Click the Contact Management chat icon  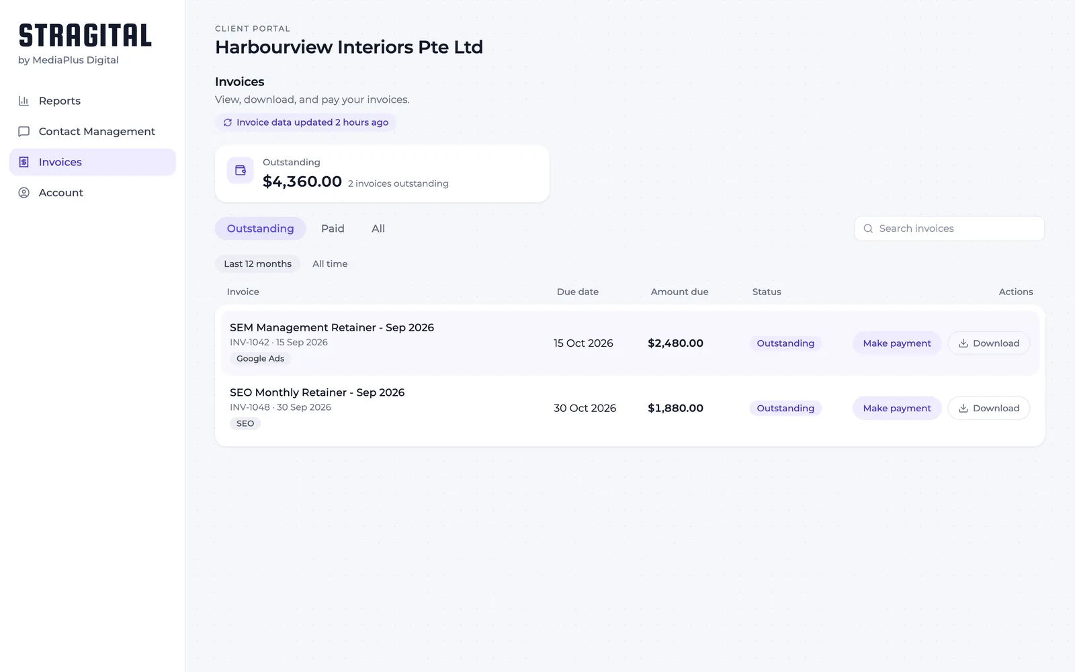pos(24,132)
